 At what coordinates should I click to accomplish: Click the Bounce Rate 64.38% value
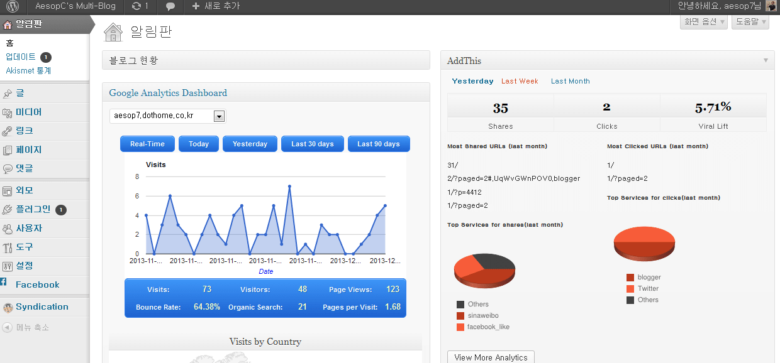tap(207, 307)
